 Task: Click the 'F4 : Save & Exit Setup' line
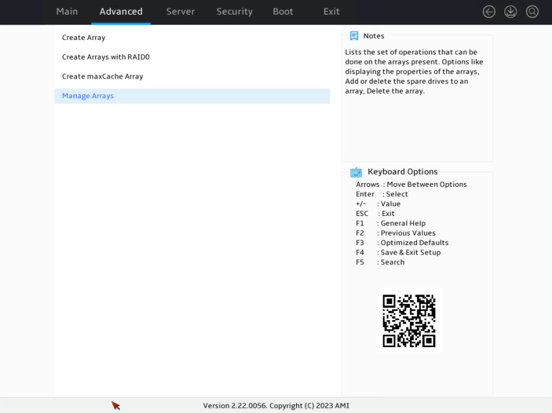398,253
